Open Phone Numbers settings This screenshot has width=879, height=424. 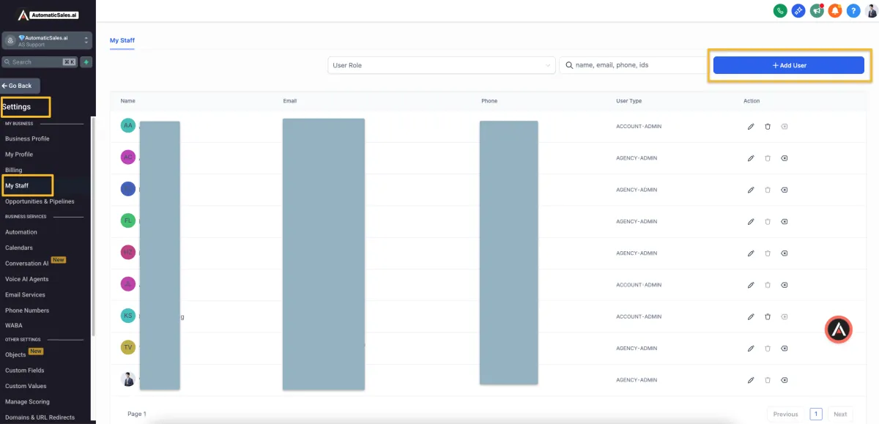point(27,310)
